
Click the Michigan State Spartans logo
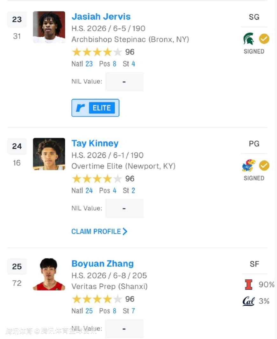[x=248, y=39]
